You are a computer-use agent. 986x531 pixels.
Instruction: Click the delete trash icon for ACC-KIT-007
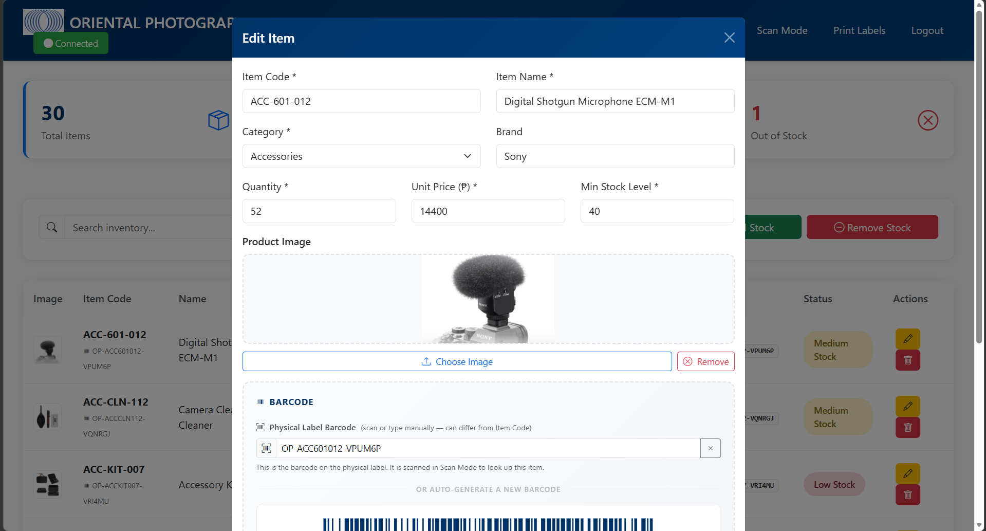pyautogui.click(x=907, y=495)
